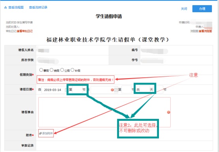Open the ending 第…节 period selector

[x=126, y=90]
